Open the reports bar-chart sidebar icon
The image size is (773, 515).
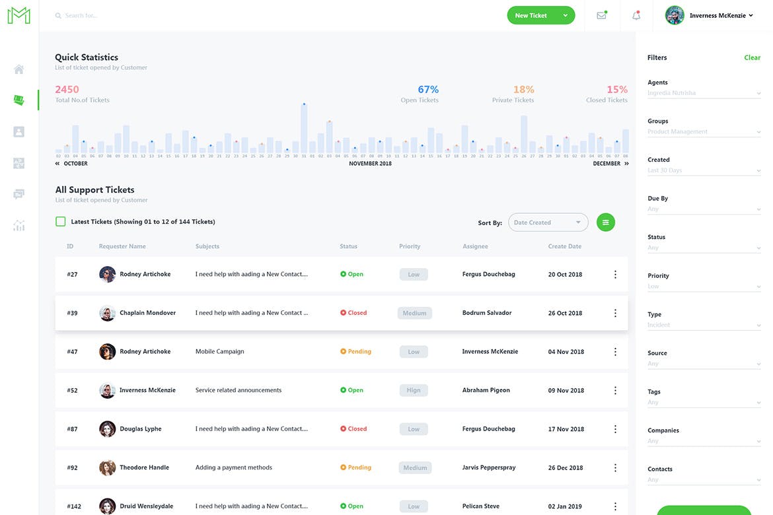coord(18,226)
